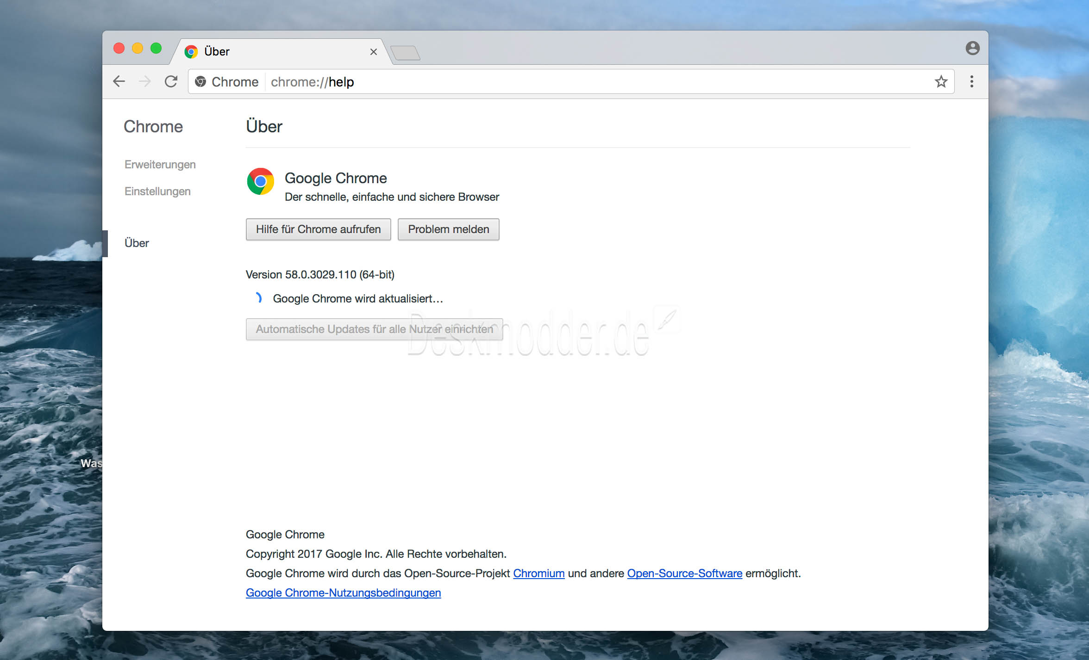Image resolution: width=1089 pixels, height=660 pixels.
Task: Click the Problem melden button
Action: (x=449, y=229)
